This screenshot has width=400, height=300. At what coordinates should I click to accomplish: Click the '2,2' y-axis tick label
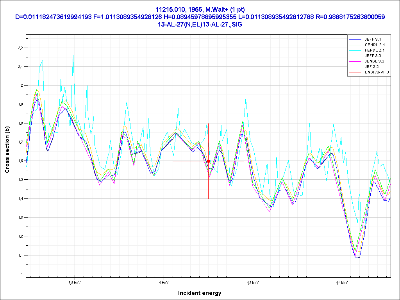21,48
